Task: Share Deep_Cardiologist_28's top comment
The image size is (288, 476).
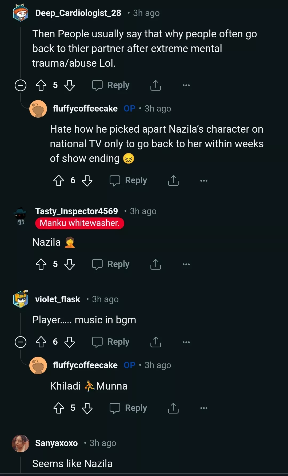Action: tap(155, 85)
